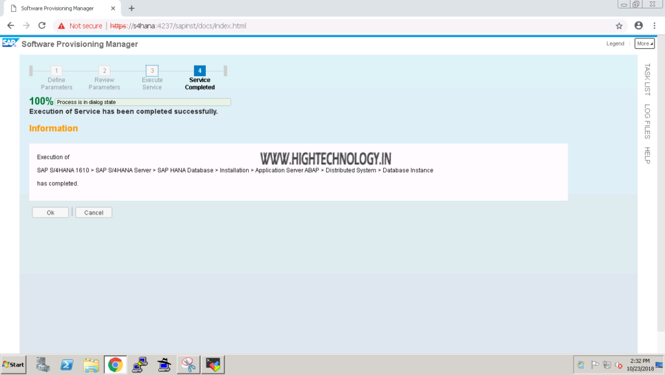Screen dimensions: 665x375
Task: Open the Windows Start button
Action: coord(14,365)
